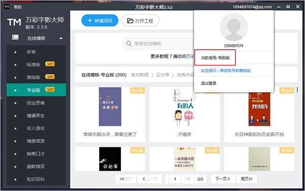Collapse the 在线模板 section arrow

tap(61, 38)
